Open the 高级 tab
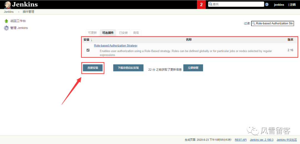 pyautogui.click(x=136, y=33)
